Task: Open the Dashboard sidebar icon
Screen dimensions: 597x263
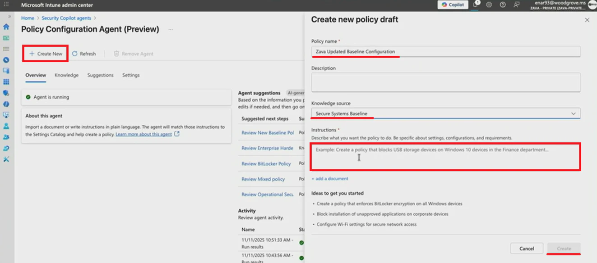Action: [x=6, y=38]
